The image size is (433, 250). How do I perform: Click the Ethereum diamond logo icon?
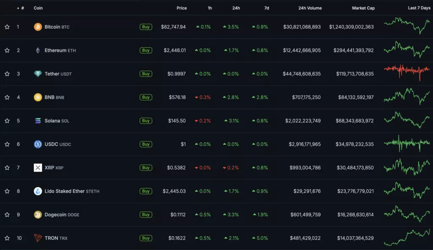[38, 50]
